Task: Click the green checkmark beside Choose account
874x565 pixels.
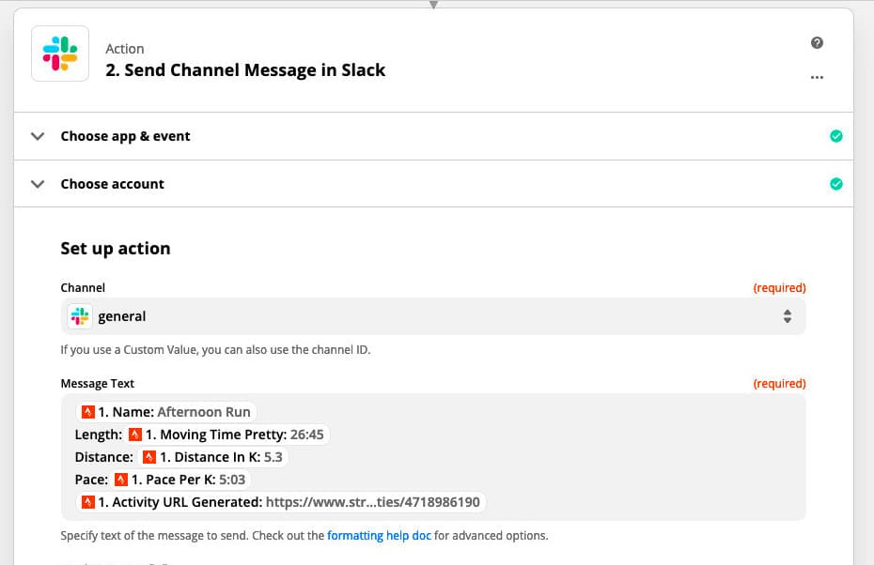Action: pos(835,184)
